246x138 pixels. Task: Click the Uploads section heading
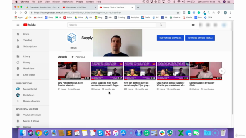(x=62, y=57)
